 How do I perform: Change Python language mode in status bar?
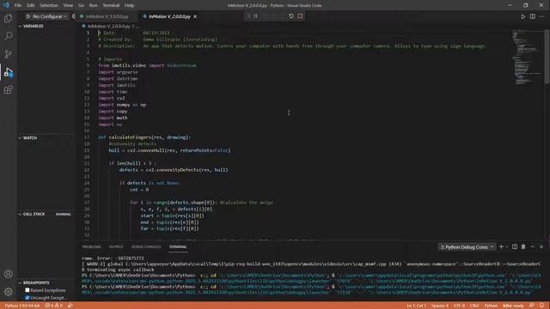pyautogui.click(x=491, y=306)
